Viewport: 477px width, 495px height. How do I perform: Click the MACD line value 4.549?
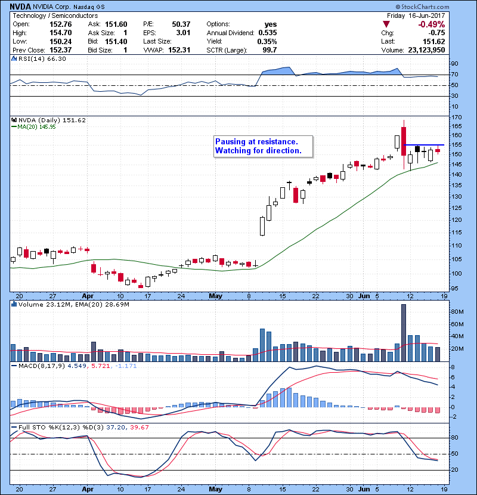77,366
